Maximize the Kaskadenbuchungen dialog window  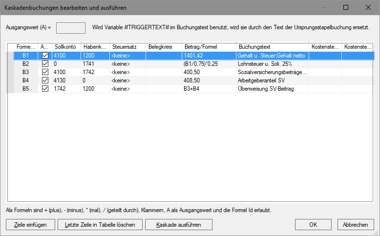[346, 7]
